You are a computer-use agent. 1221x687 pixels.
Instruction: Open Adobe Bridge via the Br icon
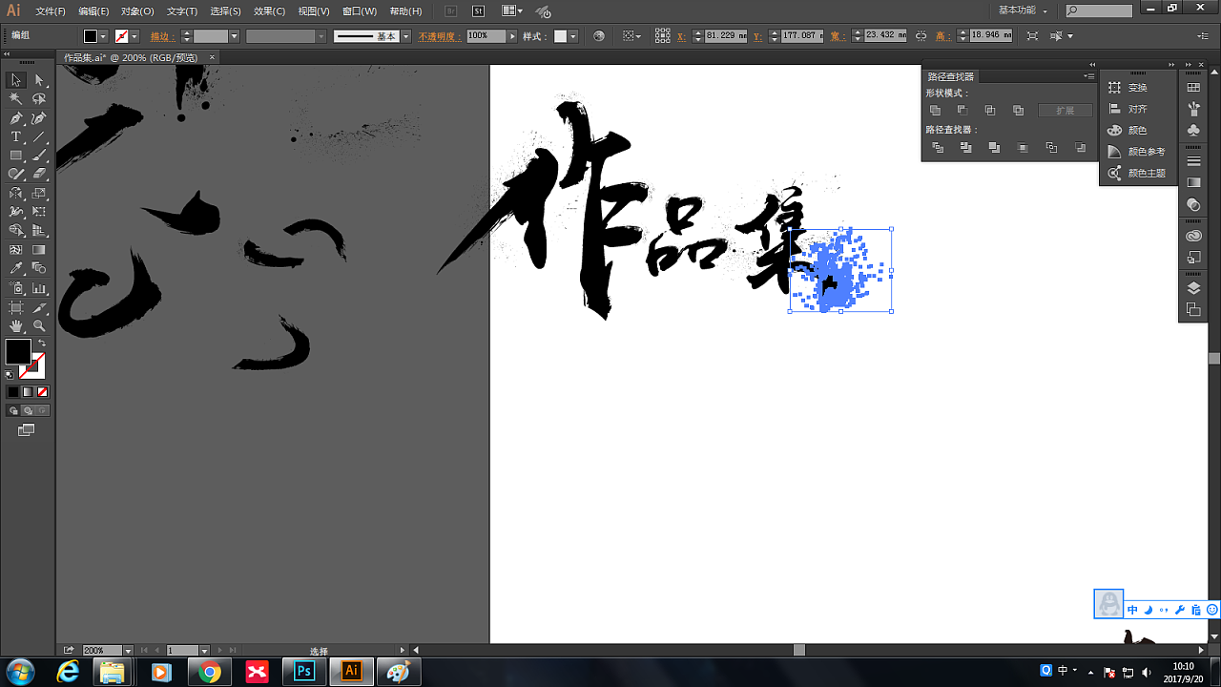(x=452, y=10)
